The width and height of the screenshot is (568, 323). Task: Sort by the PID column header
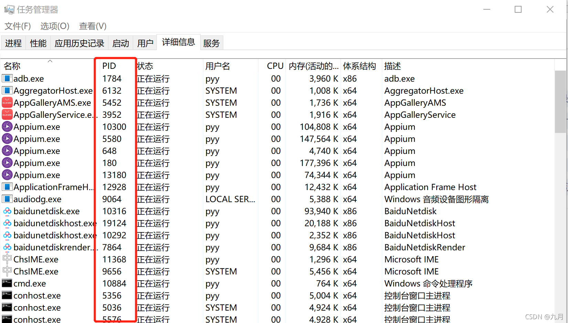[109, 66]
